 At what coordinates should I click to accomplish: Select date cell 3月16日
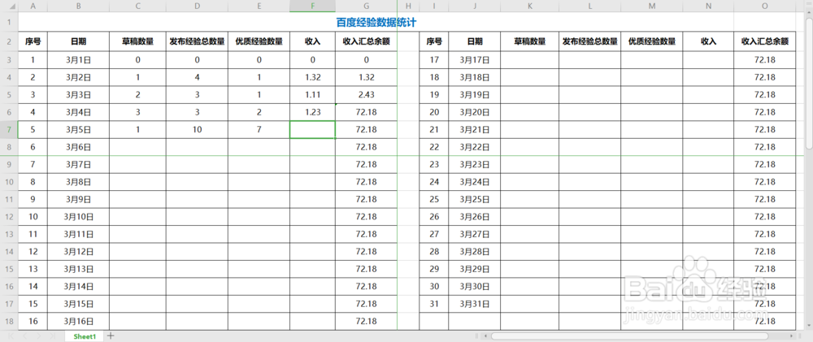click(x=78, y=321)
